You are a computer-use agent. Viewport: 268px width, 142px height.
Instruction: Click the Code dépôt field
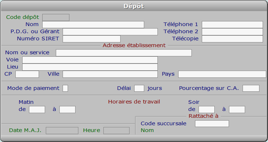point(56,17)
